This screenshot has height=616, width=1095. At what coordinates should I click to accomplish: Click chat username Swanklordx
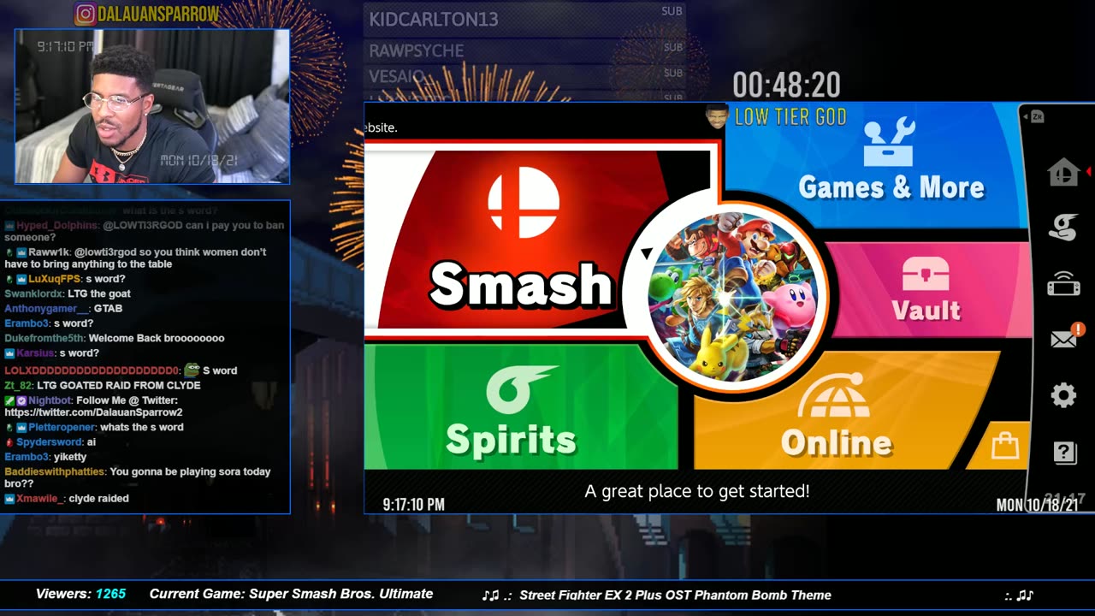click(33, 293)
